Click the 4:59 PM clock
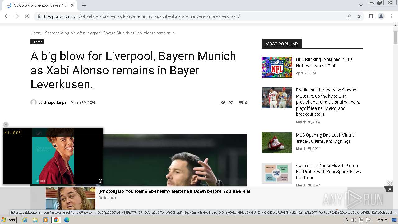 [x=382, y=220]
